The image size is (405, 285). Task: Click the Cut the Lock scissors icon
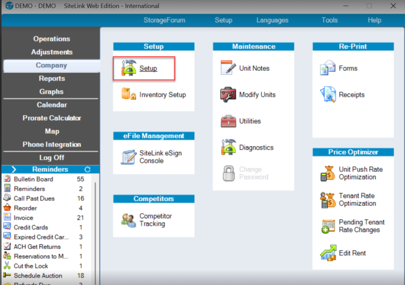pos(7,266)
